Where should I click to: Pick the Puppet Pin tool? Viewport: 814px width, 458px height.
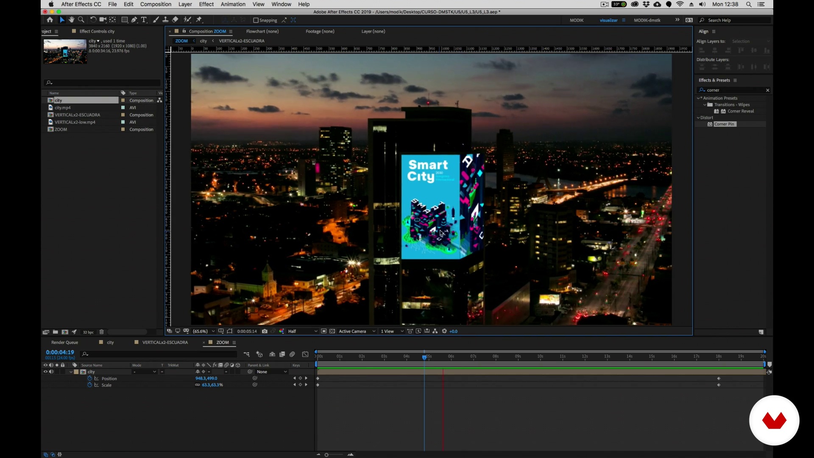click(199, 20)
